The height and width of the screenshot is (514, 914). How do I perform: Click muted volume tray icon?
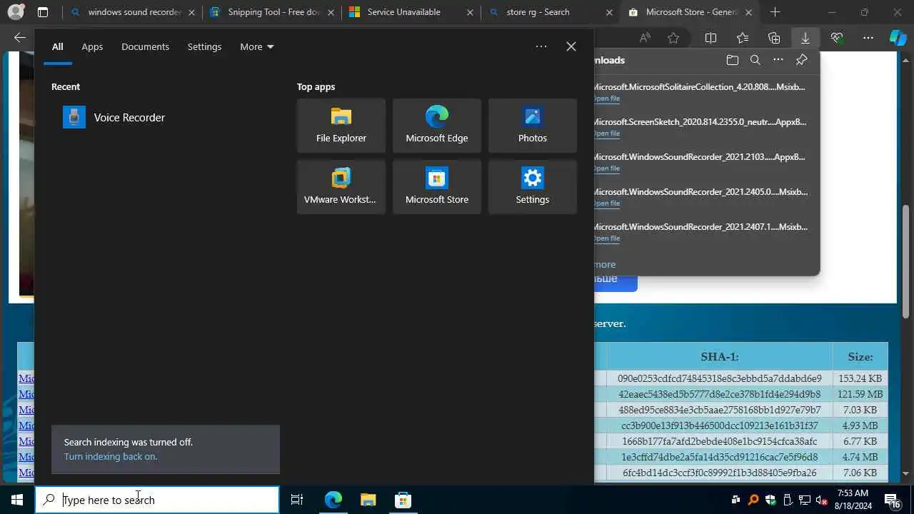tap(822, 500)
